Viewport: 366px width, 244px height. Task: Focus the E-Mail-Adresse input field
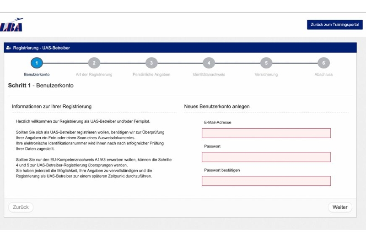pos(266,133)
